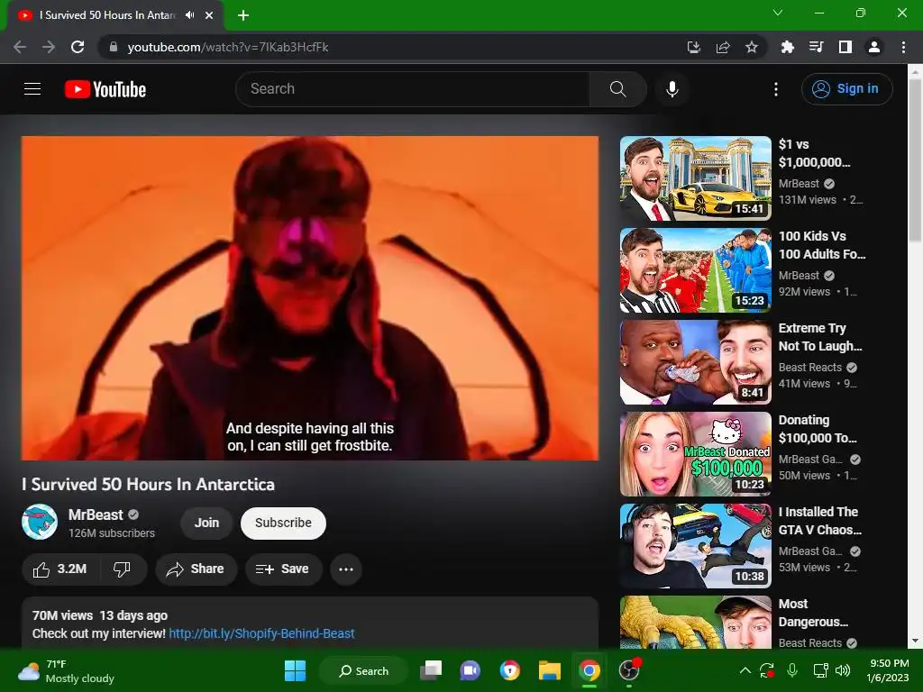Share this page icon in address bar

(723, 47)
